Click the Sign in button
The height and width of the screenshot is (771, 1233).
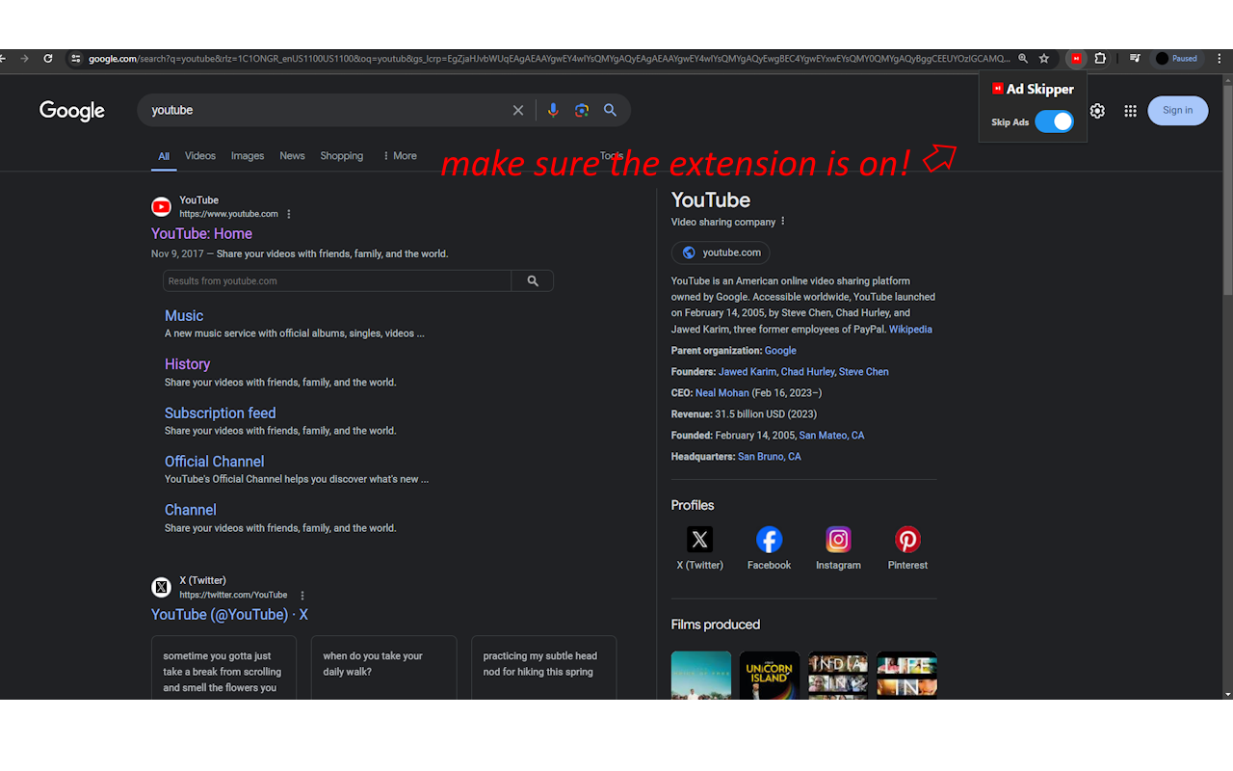pos(1177,111)
